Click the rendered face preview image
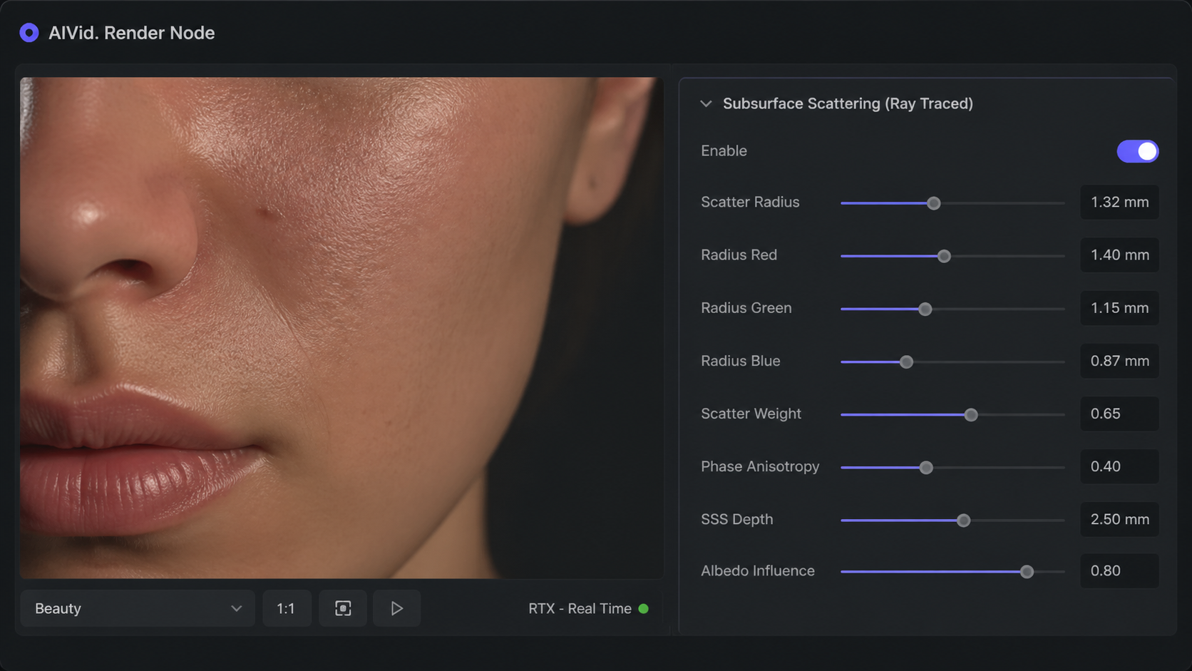 [x=341, y=327]
